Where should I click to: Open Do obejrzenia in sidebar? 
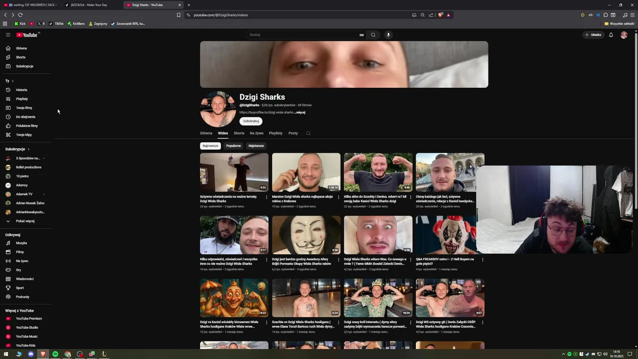25,117
